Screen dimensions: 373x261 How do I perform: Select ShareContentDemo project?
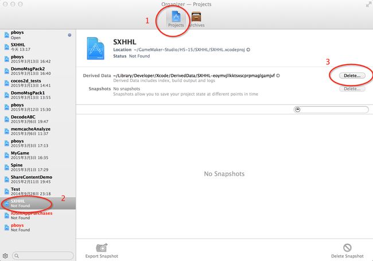pyautogui.click(x=38, y=179)
